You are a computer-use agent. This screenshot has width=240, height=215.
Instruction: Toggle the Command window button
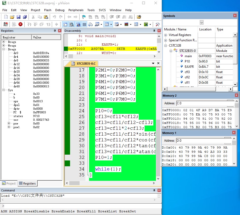pos(65,24)
